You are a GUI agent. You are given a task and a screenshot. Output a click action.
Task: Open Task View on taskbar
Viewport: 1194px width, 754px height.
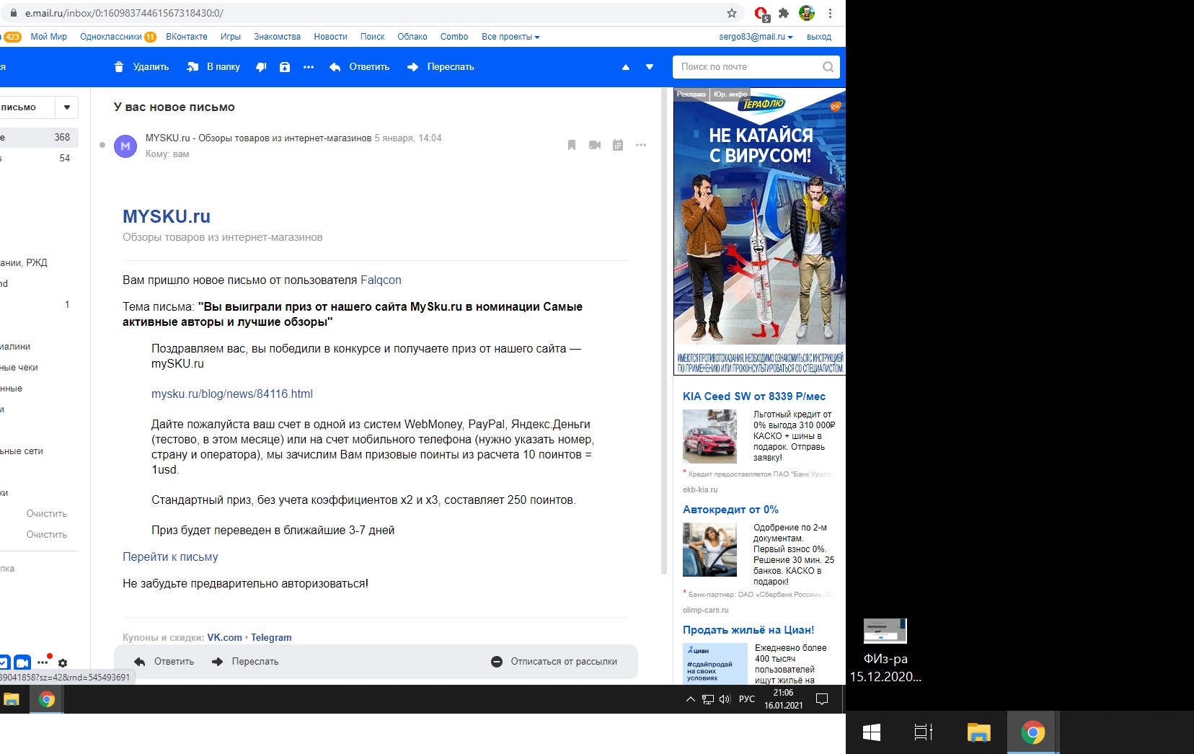(x=924, y=733)
